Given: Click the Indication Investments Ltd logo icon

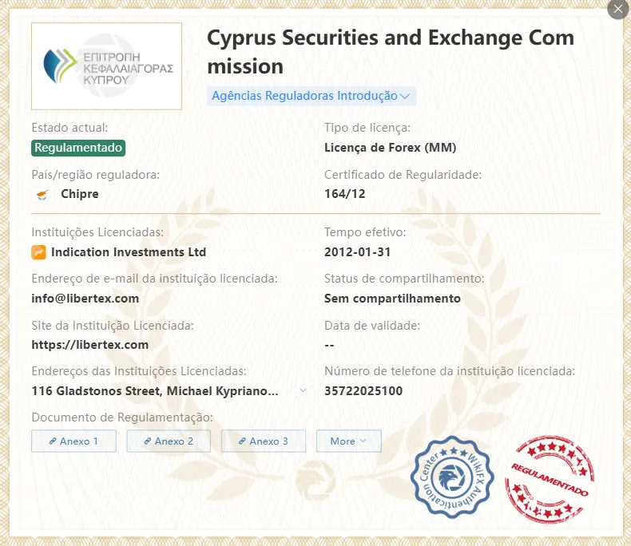Looking at the screenshot, I should point(38,252).
